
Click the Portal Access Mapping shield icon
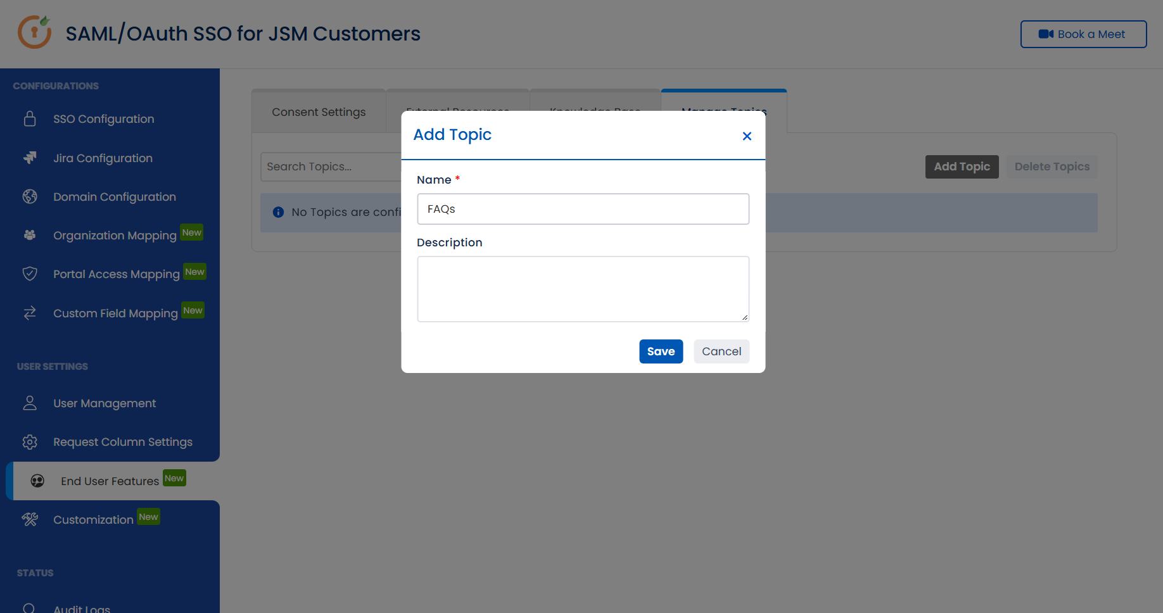[x=30, y=274]
